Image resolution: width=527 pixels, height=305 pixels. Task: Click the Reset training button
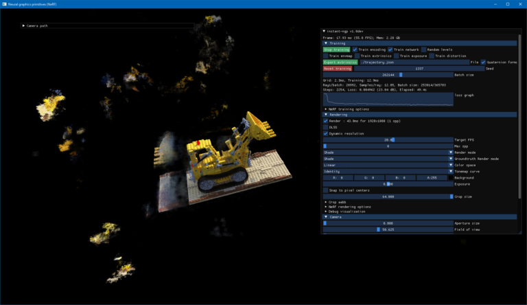click(x=338, y=68)
